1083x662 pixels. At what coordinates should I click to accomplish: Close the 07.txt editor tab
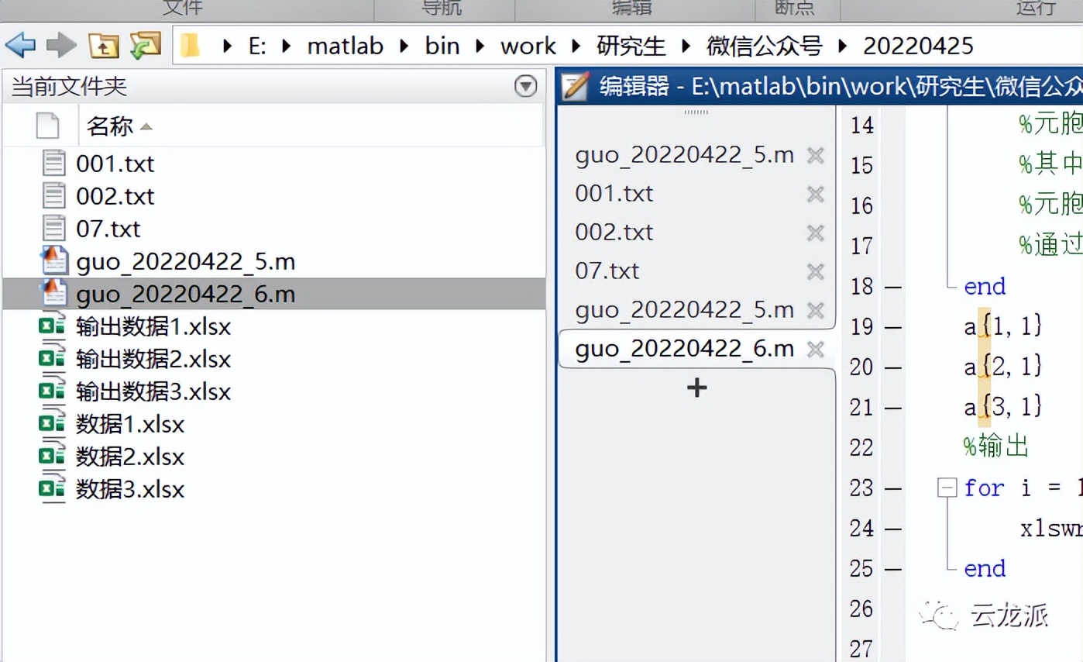point(815,271)
